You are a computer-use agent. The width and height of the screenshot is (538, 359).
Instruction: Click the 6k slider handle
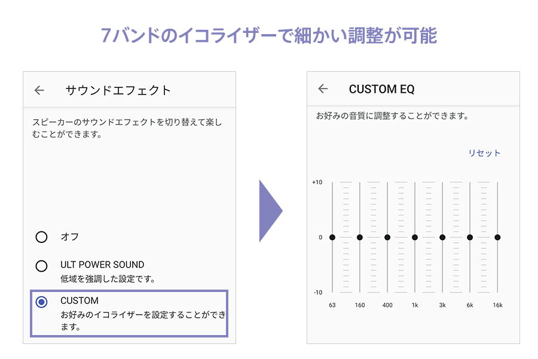470,238
